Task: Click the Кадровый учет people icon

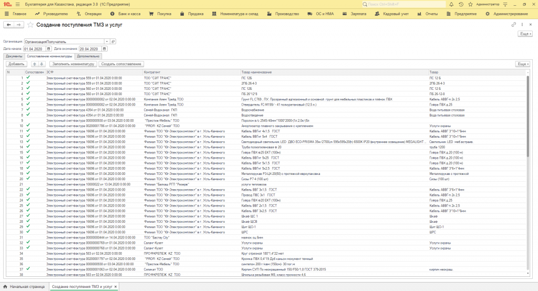Action: [x=377, y=14]
